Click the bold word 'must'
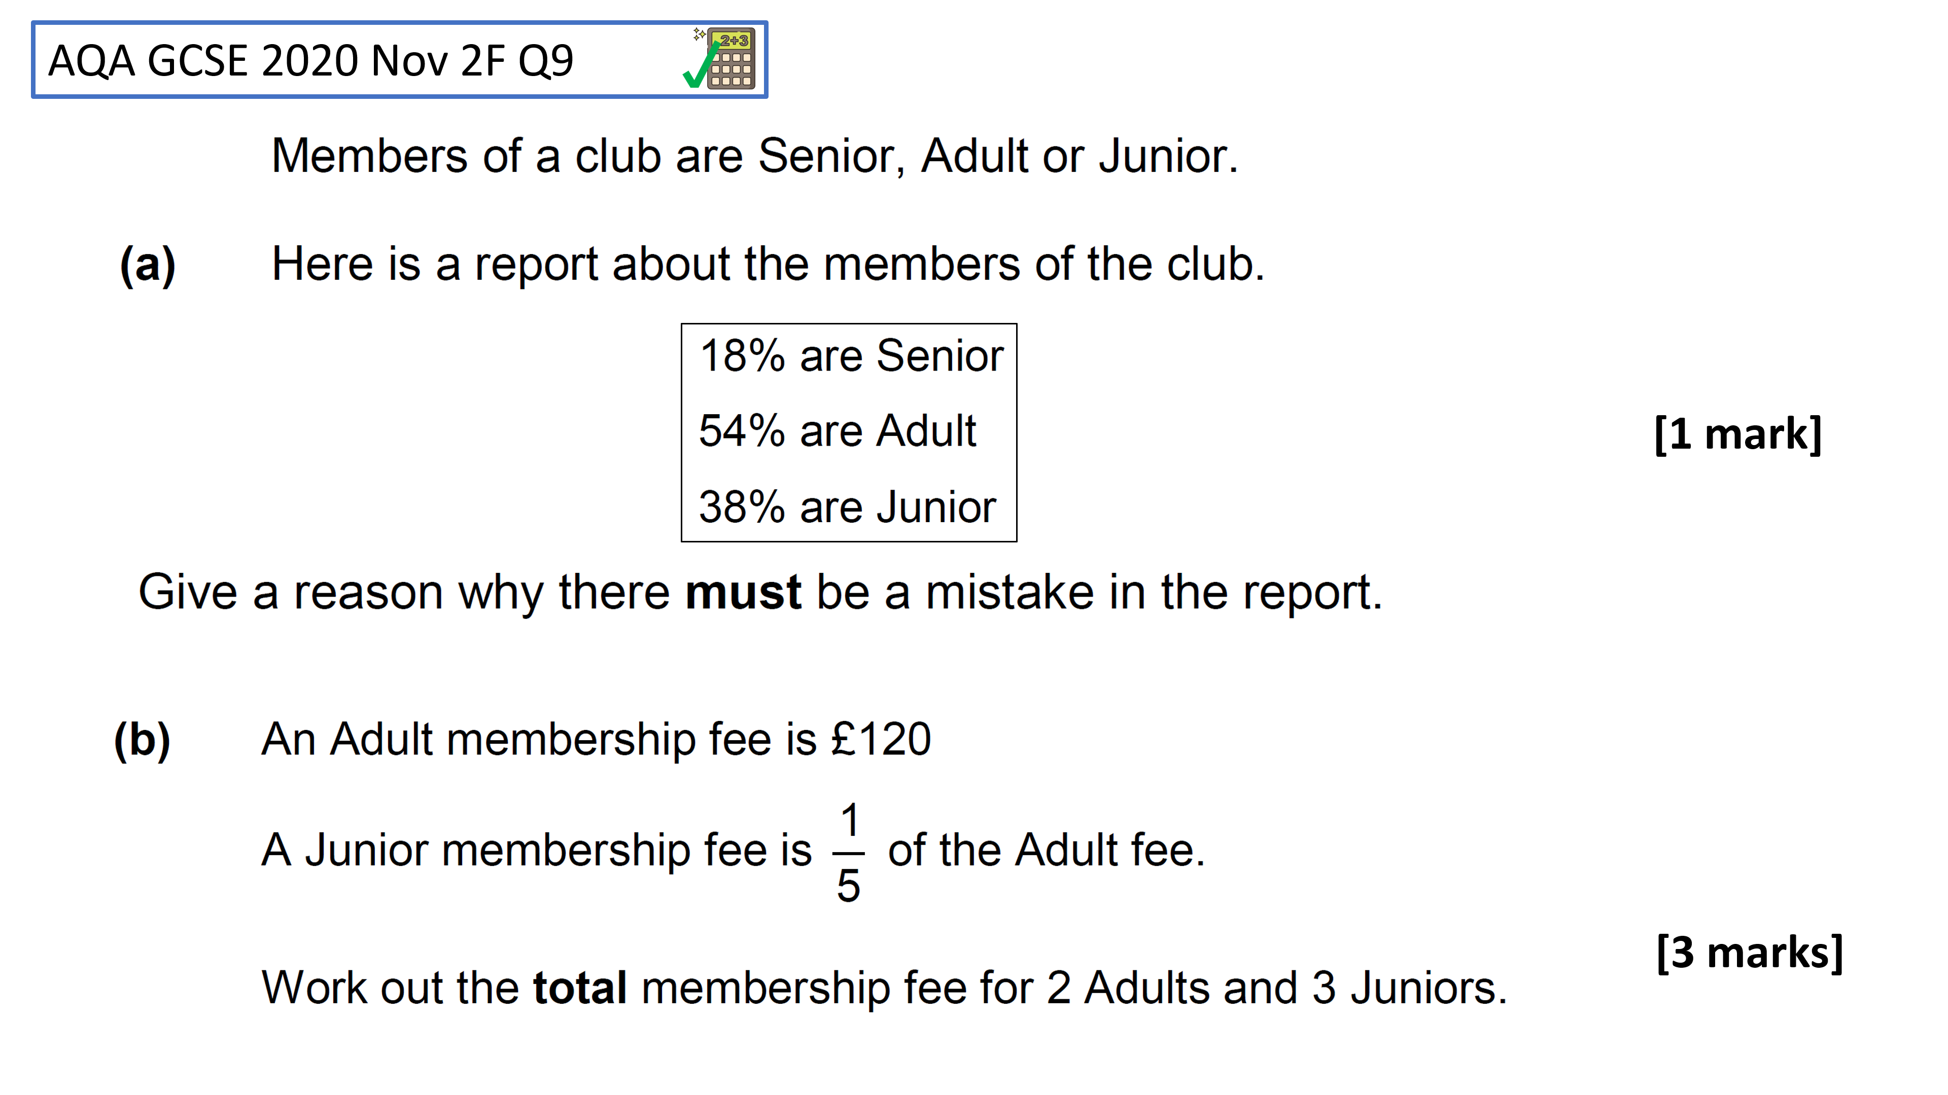Image resolution: width=1948 pixels, height=1095 pixels. (x=743, y=592)
